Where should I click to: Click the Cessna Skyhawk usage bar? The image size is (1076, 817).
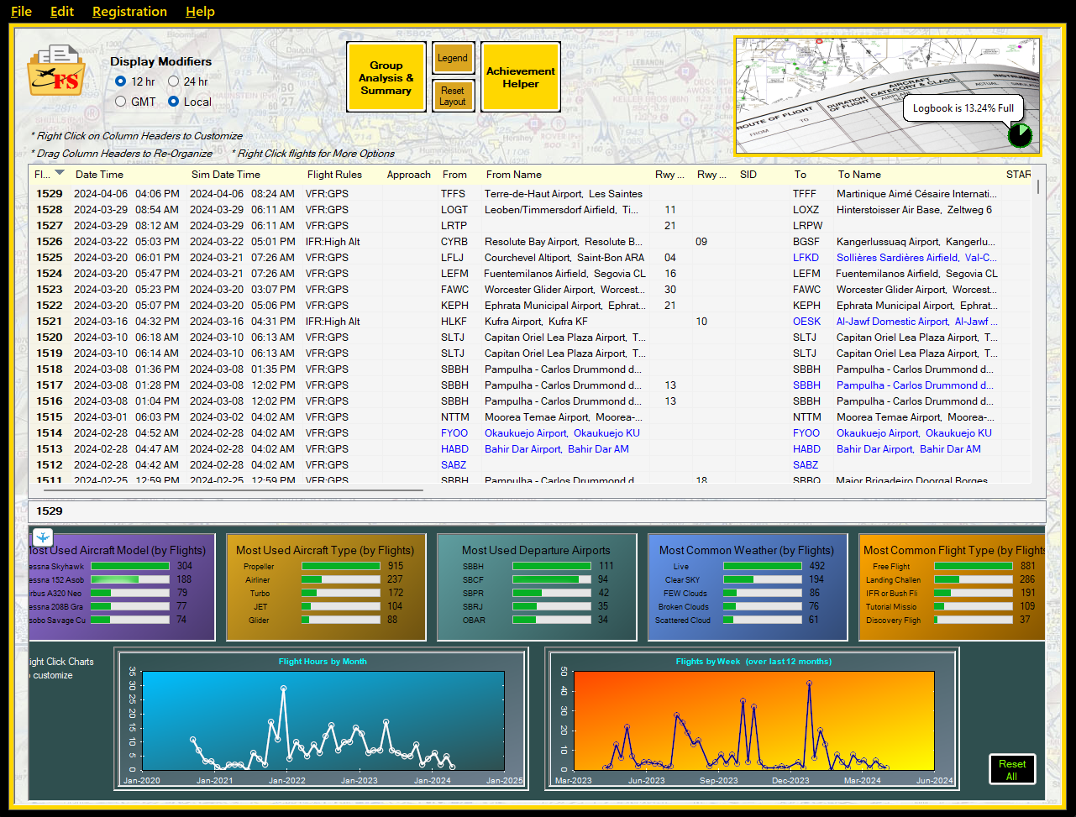pyautogui.click(x=130, y=566)
